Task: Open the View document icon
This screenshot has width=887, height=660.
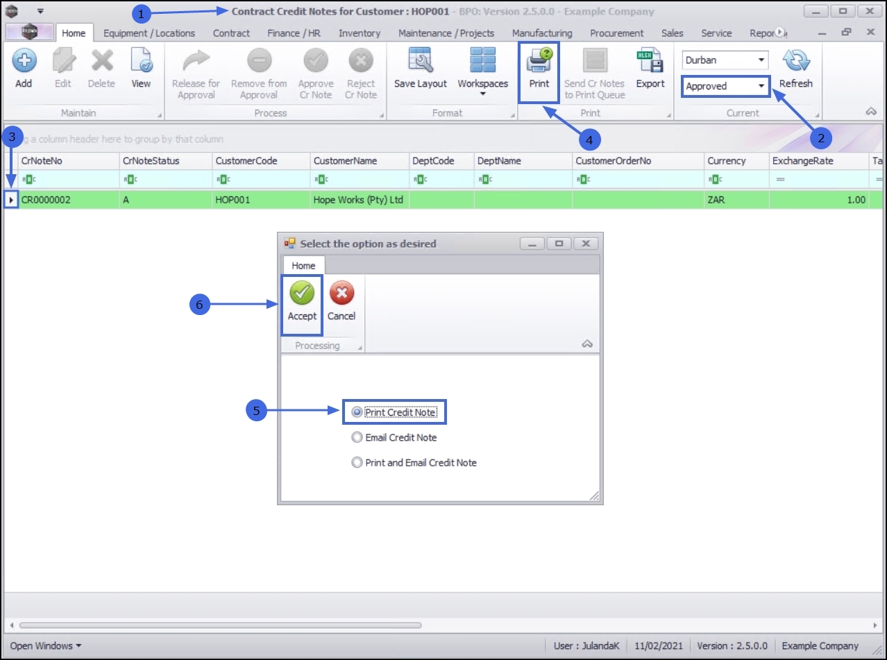Action: (x=141, y=61)
